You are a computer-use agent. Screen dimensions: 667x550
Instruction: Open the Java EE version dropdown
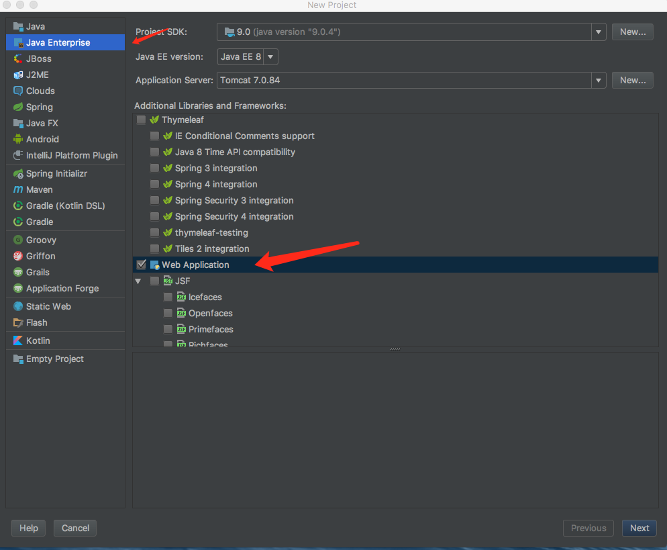270,56
